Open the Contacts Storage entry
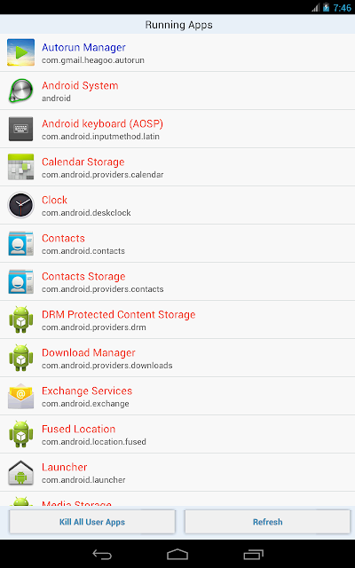The height and width of the screenshot is (568, 355). 177,281
